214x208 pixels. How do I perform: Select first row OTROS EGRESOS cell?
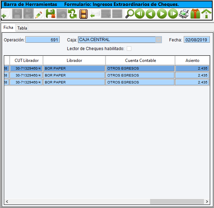click(x=140, y=68)
